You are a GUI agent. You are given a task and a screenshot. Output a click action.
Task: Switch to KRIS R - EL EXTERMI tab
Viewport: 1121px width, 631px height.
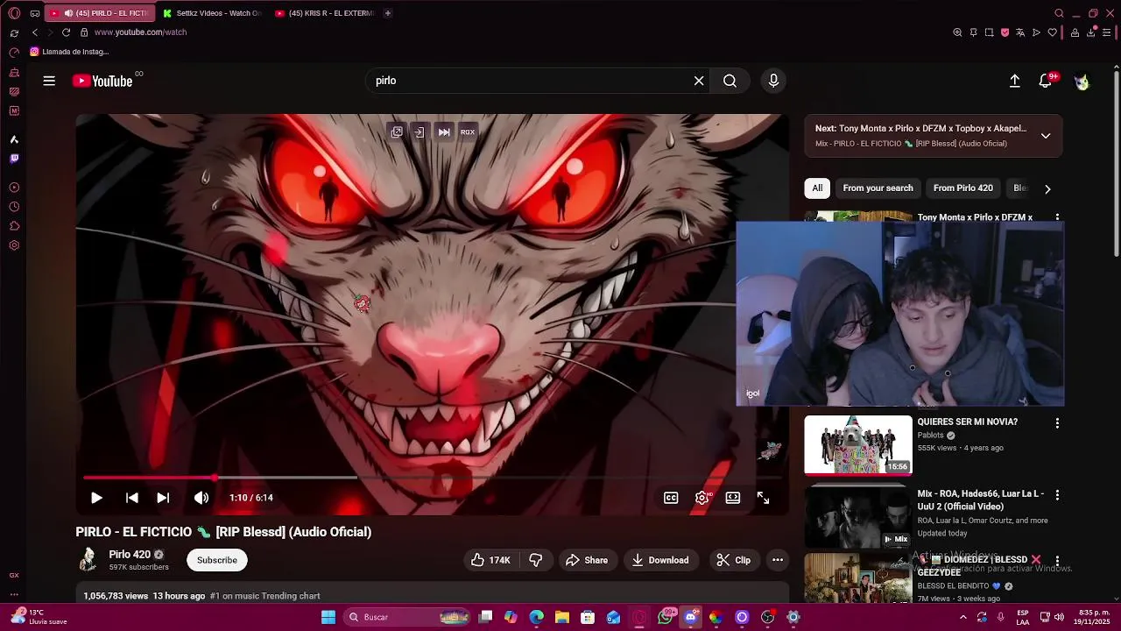324,13
